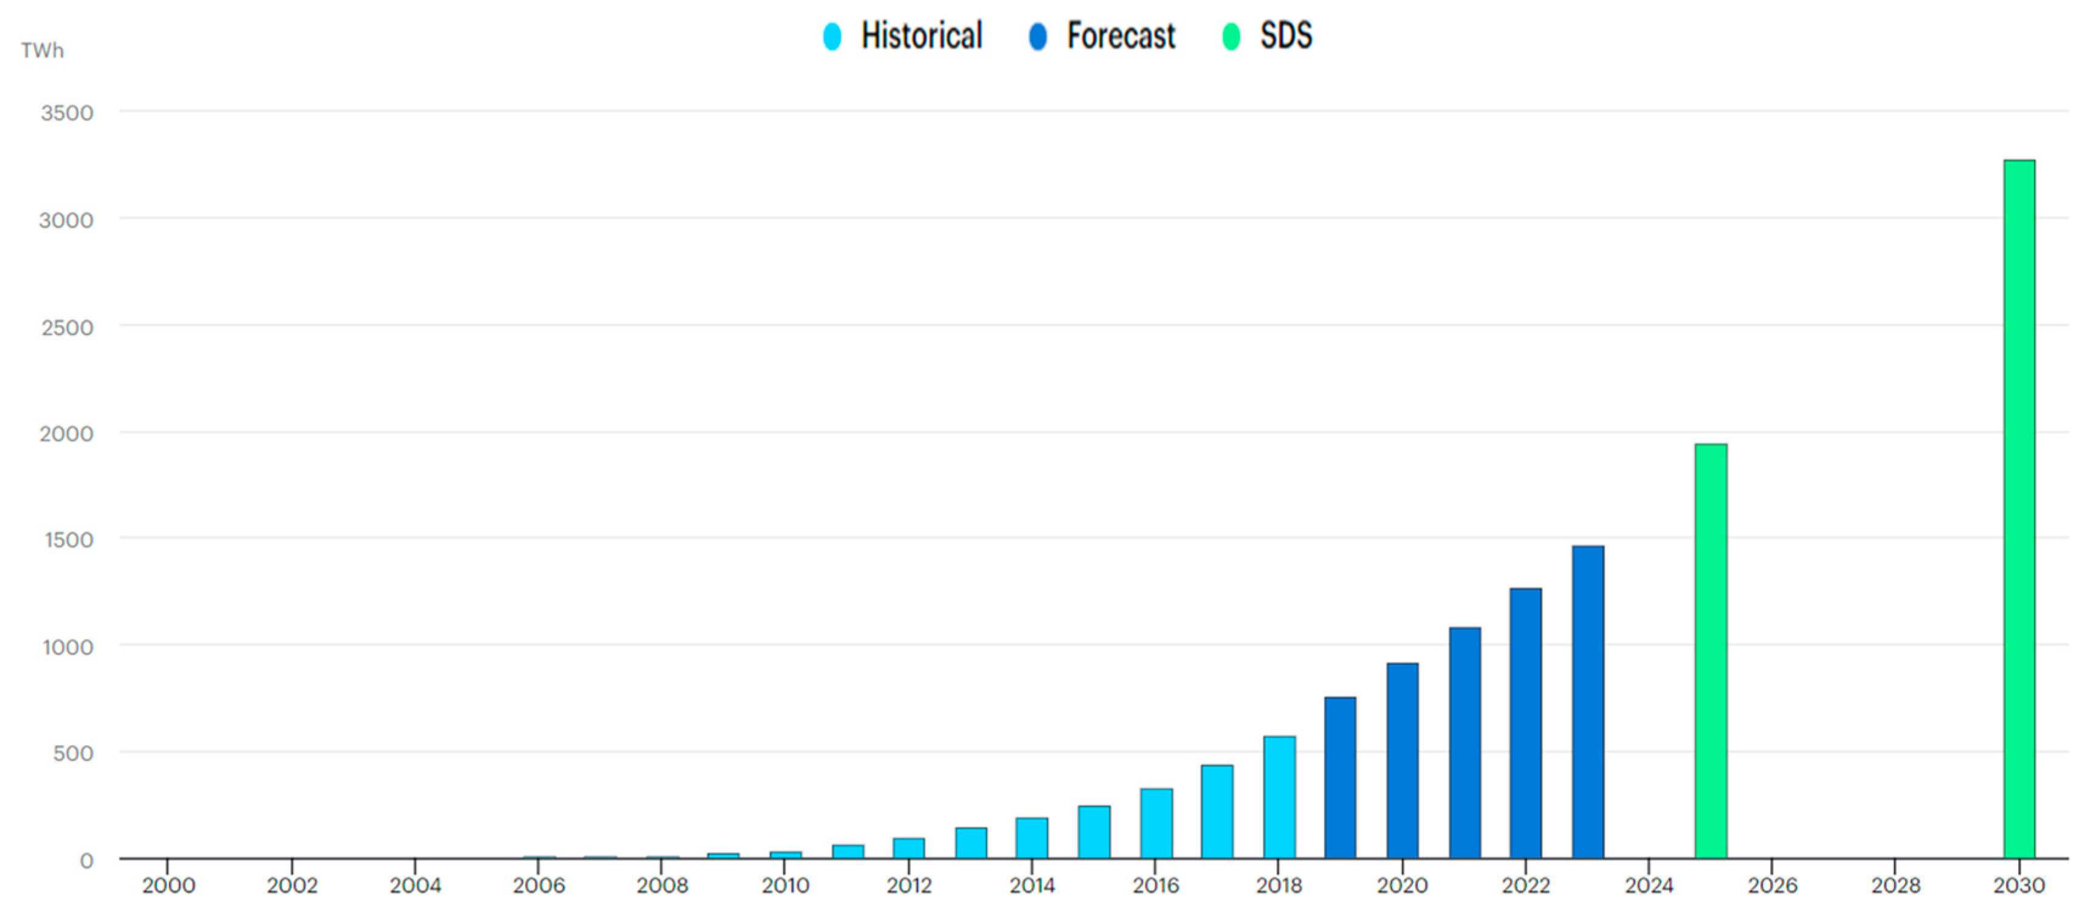The width and height of the screenshot is (2085, 916).
Task: Select the green 2030 SDS bar
Action: pyautogui.click(x=2019, y=509)
